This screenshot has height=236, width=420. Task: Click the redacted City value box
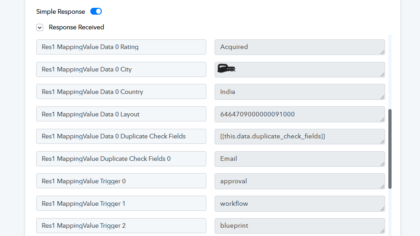coord(300,70)
